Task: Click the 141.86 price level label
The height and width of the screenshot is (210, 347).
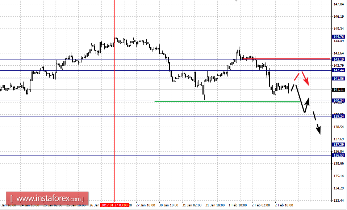Action: (339, 78)
